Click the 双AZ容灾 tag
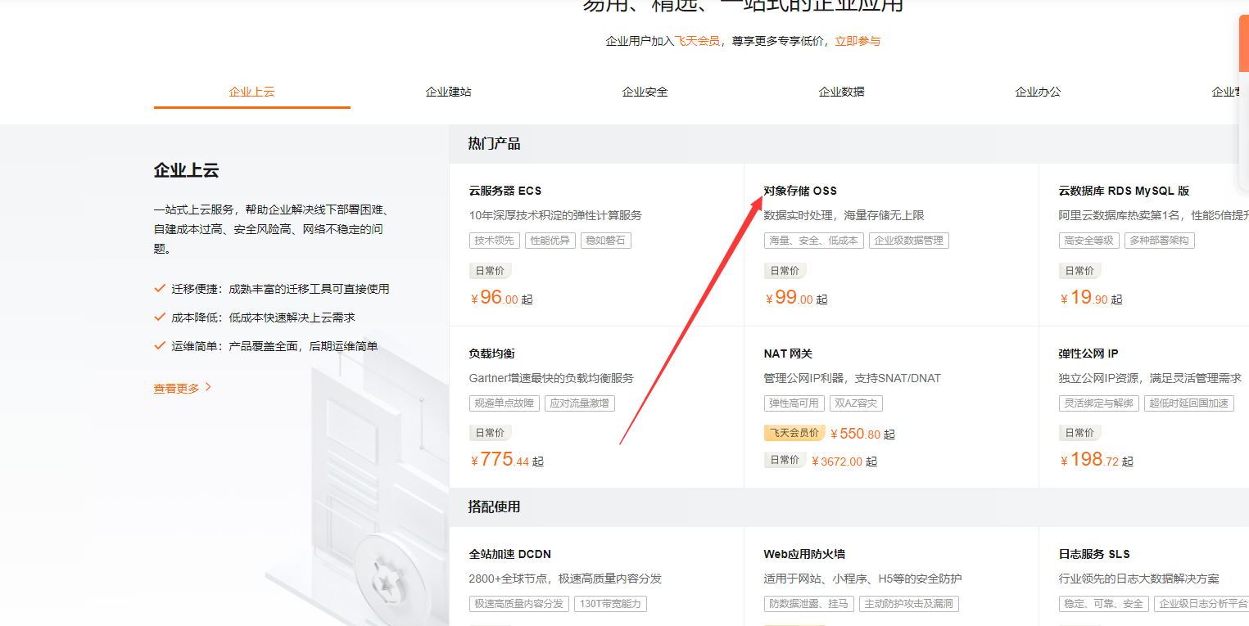This screenshot has width=1249, height=626. (856, 403)
